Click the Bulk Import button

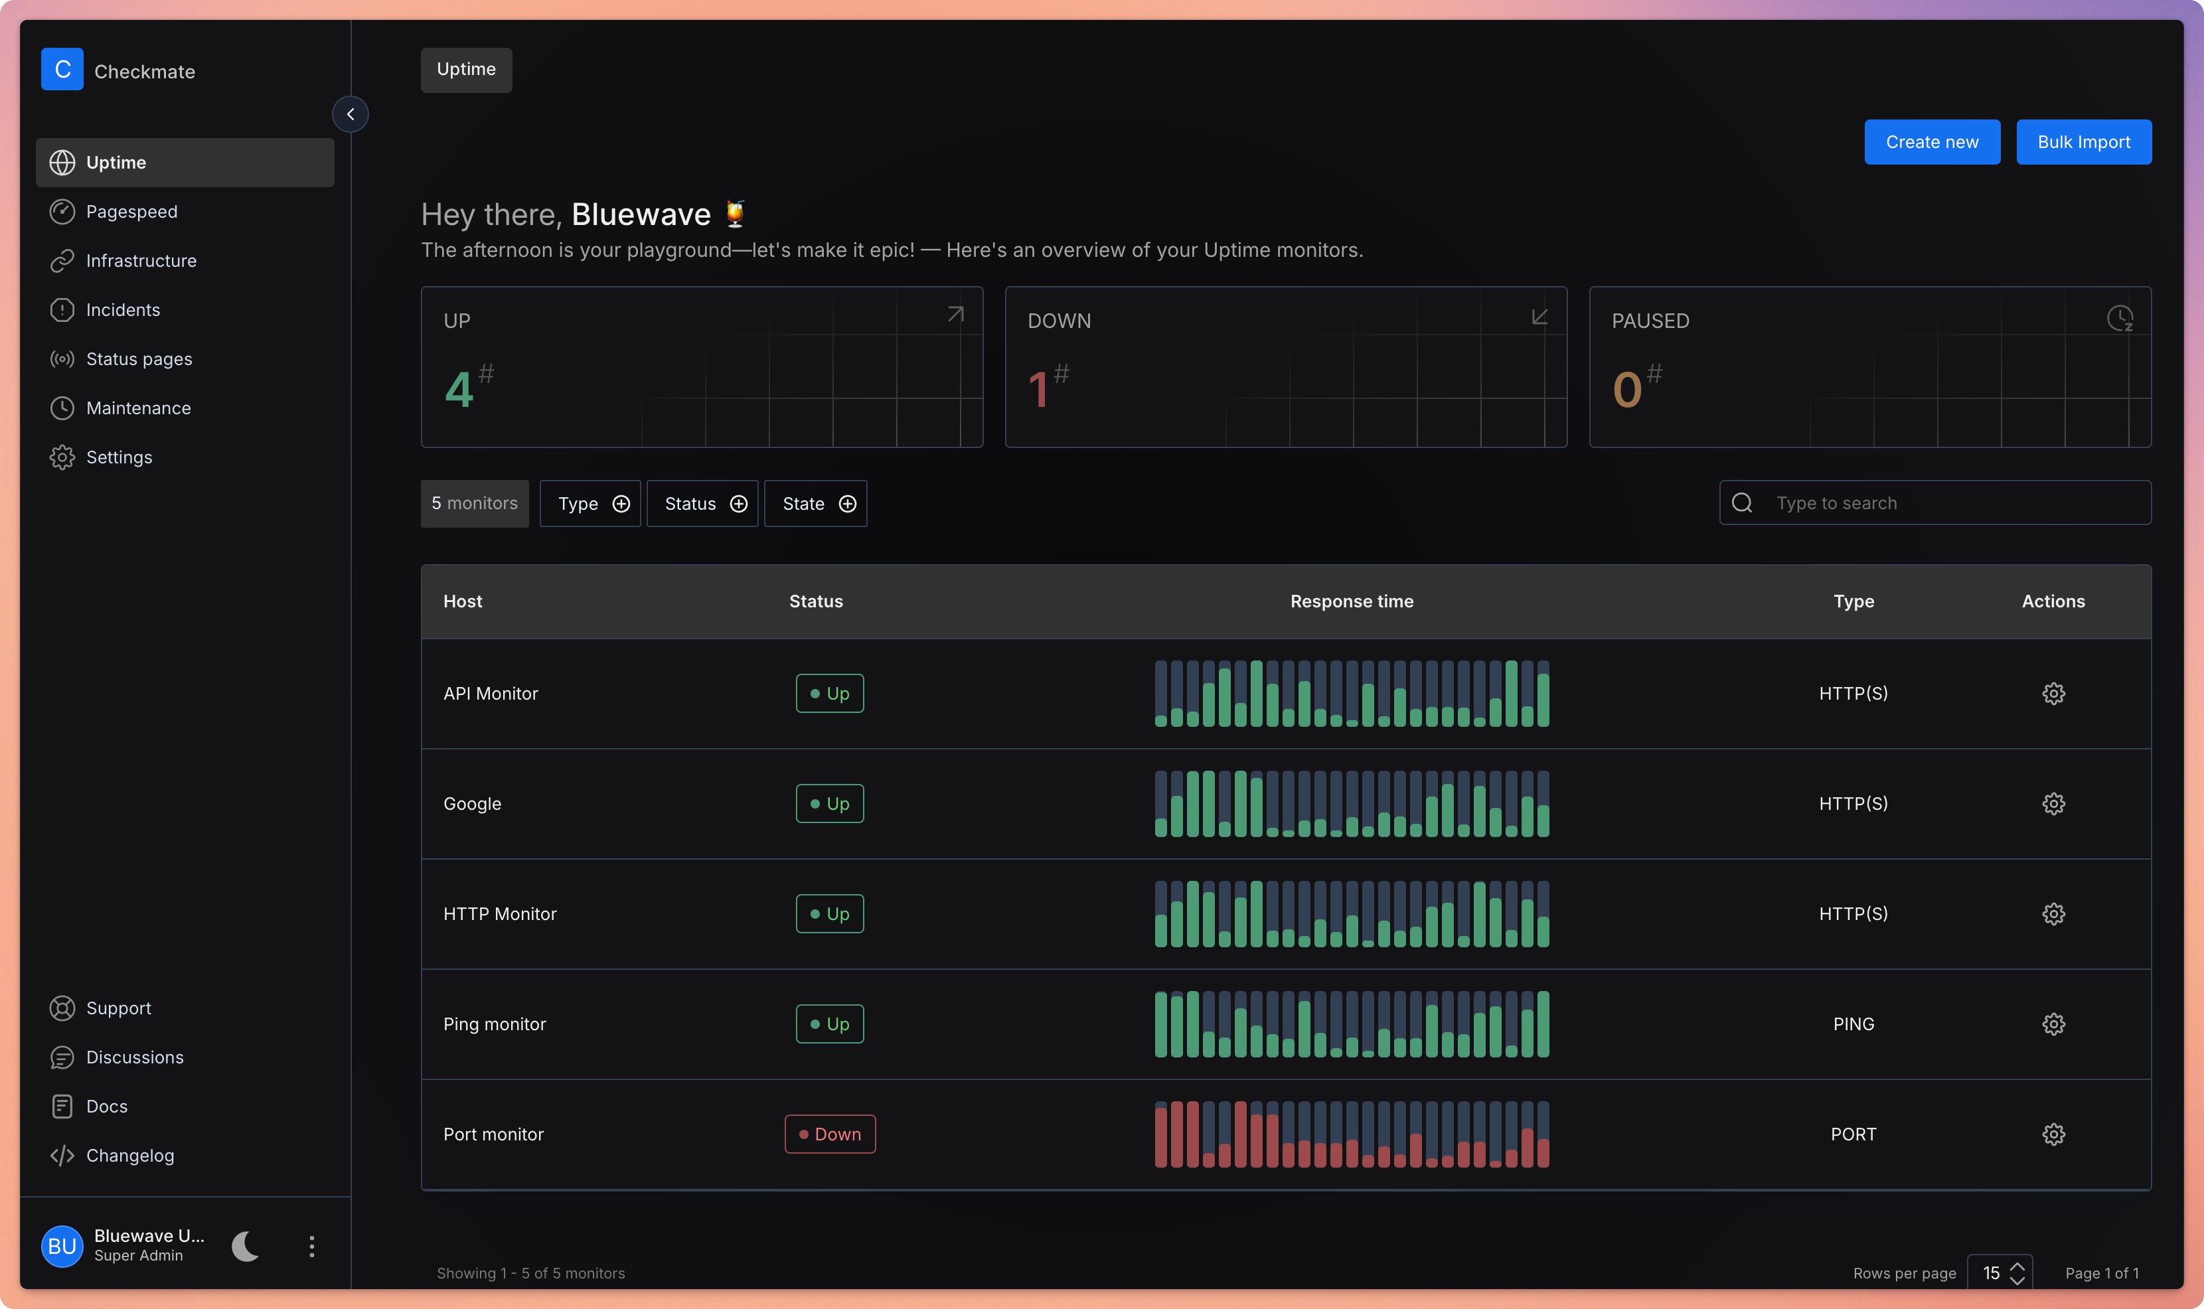tap(2083, 142)
